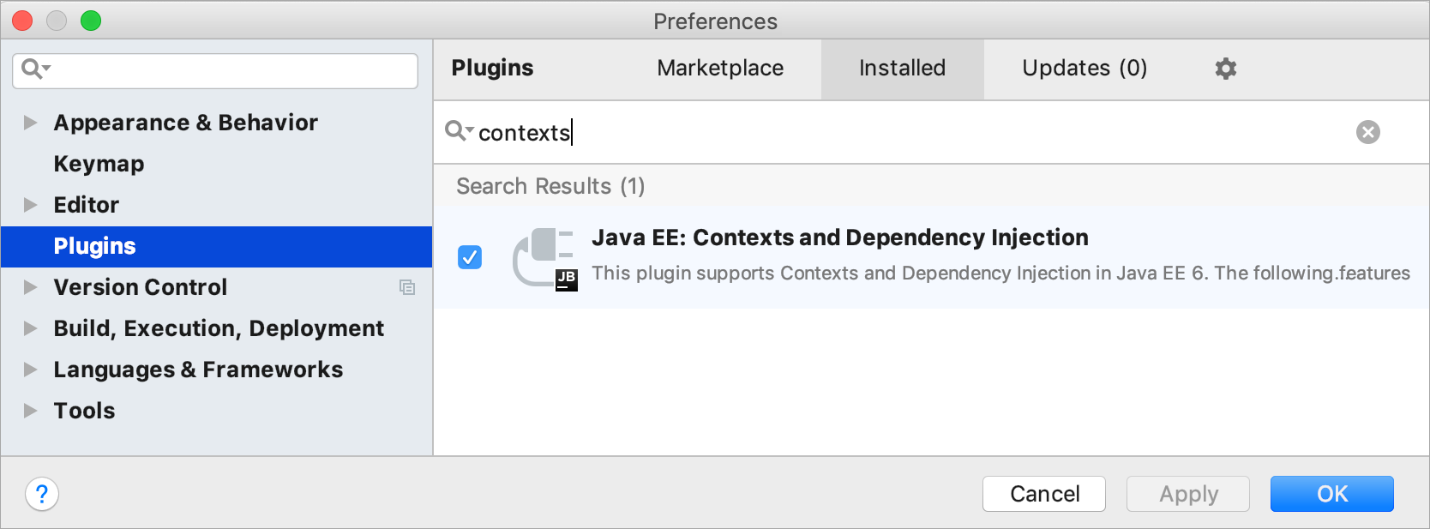Open the Updates (0) tab
The height and width of the screenshot is (529, 1430).
click(1084, 69)
